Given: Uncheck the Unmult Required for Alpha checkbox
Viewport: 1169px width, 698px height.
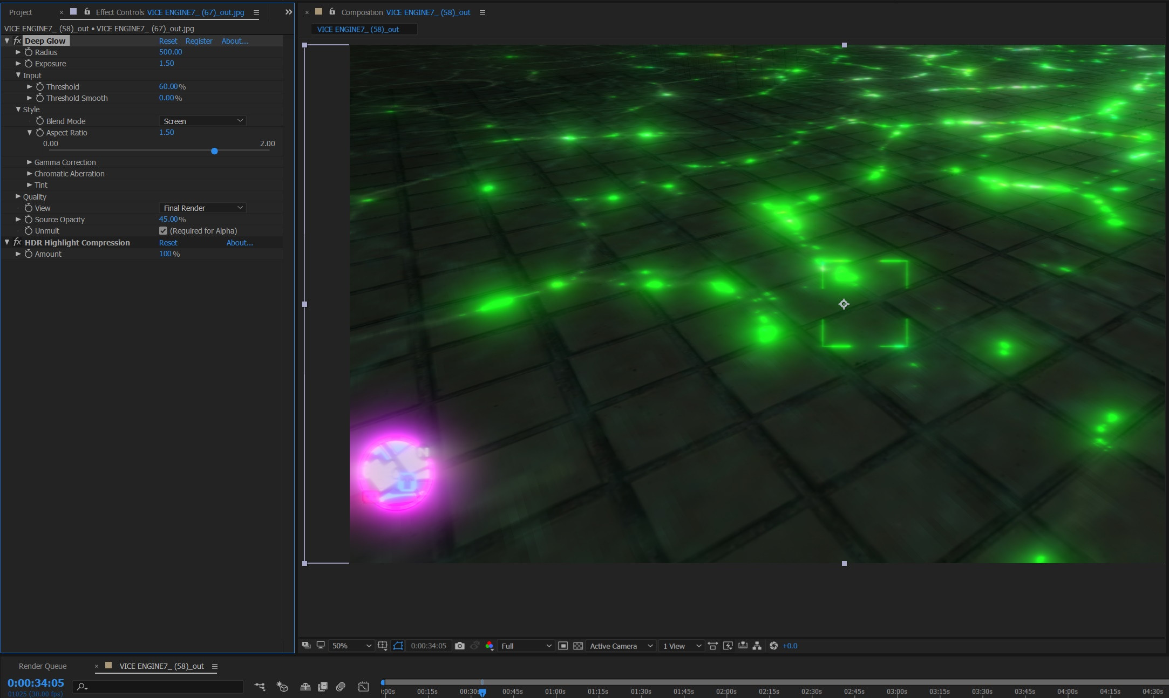Looking at the screenshot, I should pos(163,231).
